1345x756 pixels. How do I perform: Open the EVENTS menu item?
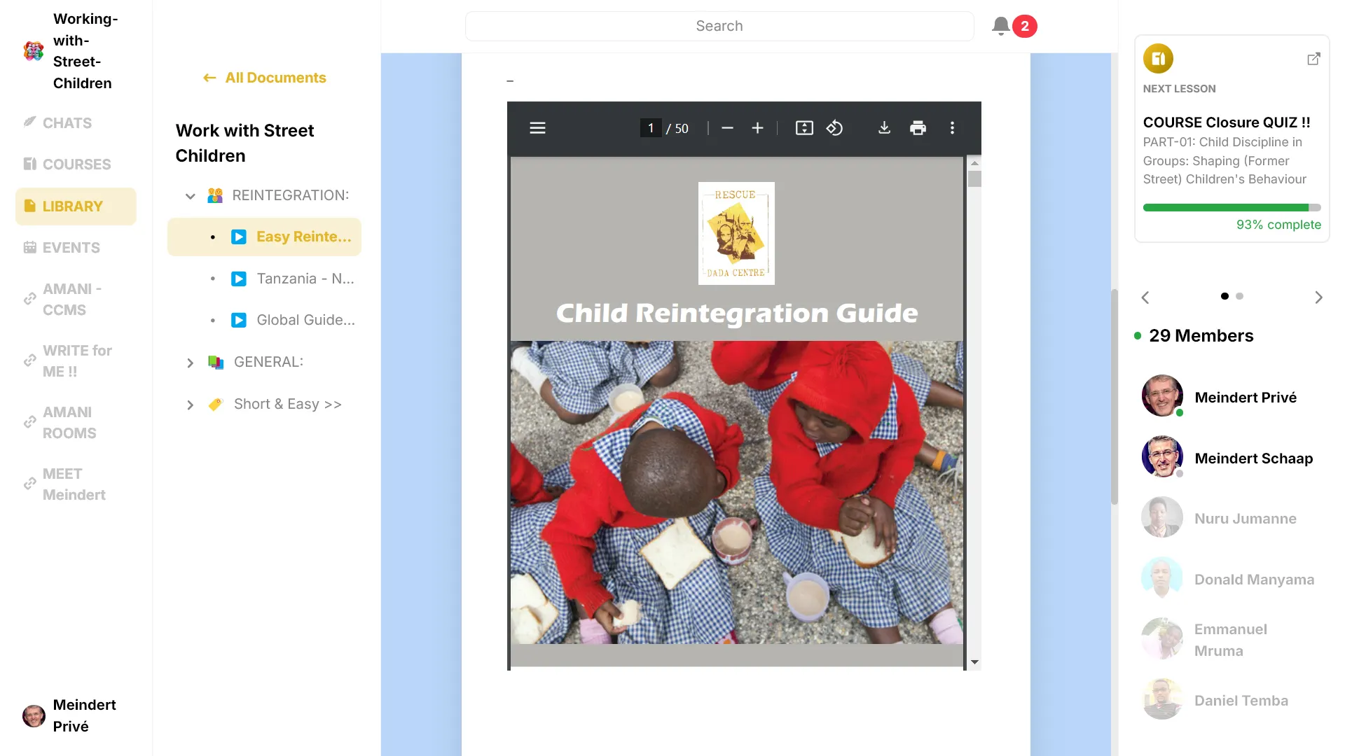[71, 248]
